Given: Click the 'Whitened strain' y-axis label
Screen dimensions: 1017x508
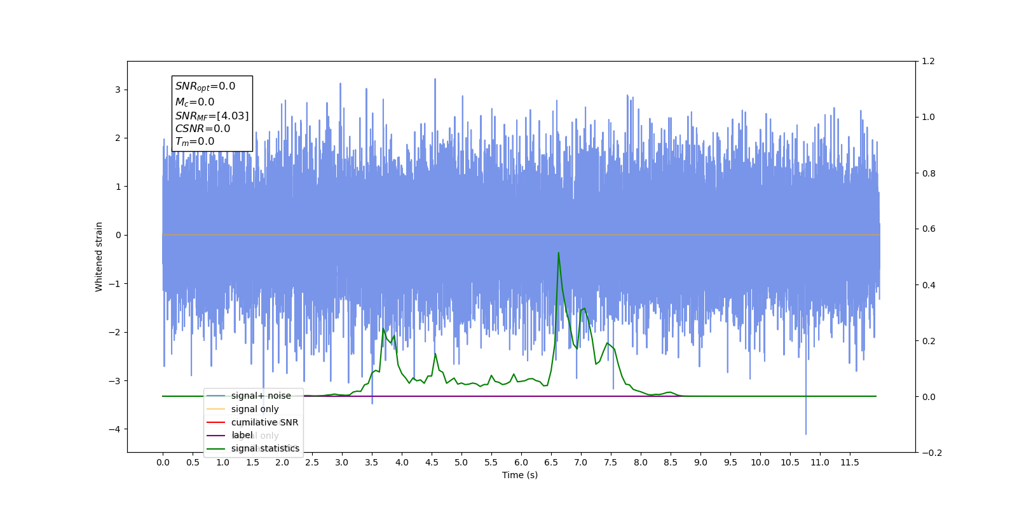Looking at the screenshot, I should pos(99,257).
